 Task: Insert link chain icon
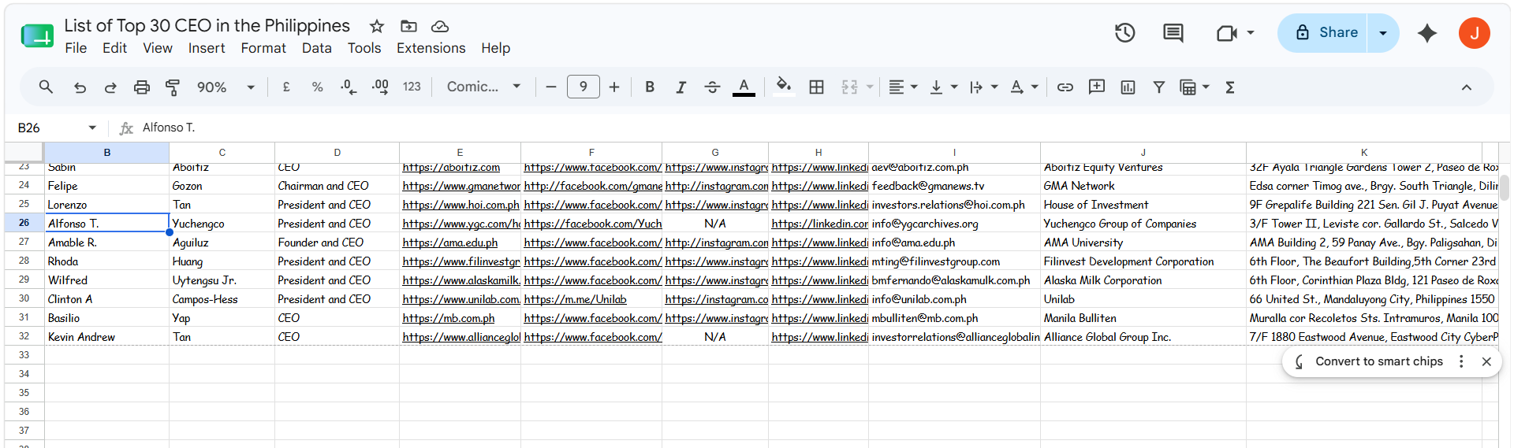1065,87
